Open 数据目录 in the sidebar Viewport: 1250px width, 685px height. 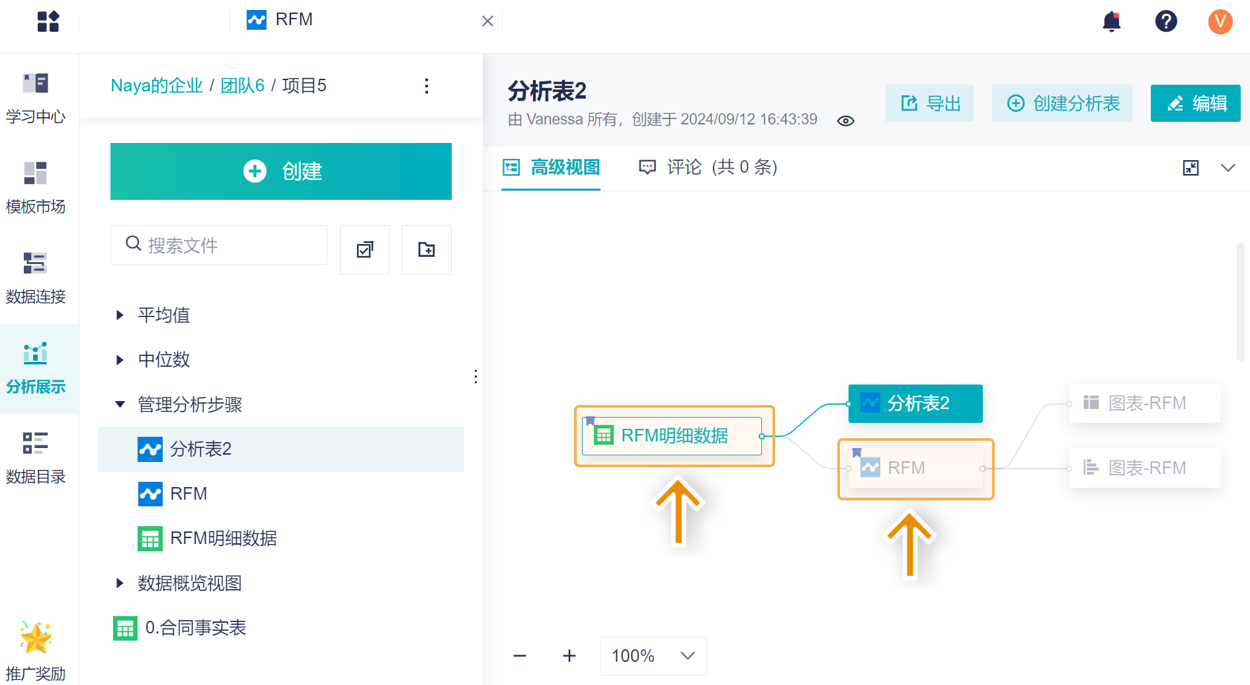click(36, 458)
